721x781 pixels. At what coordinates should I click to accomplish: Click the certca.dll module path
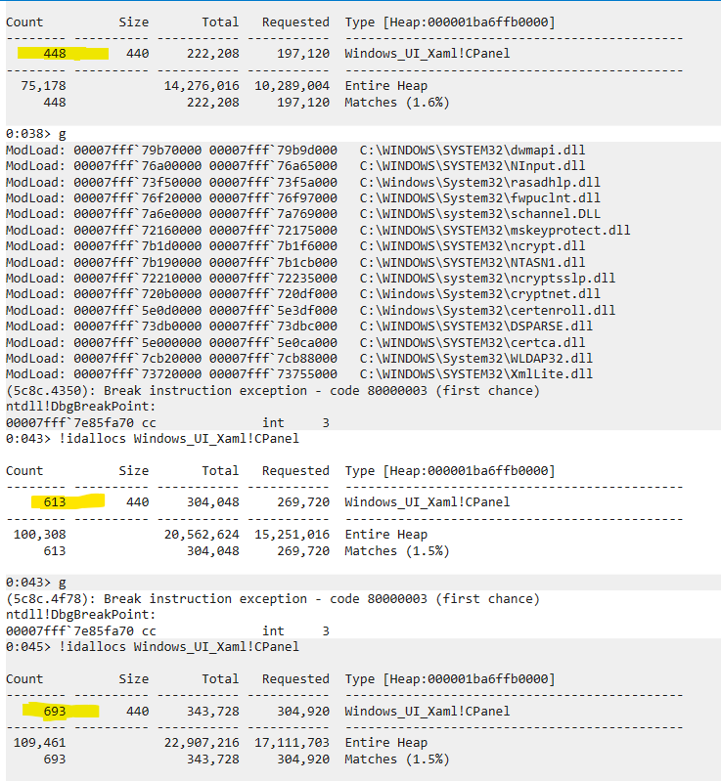click(x=473, y=343)
